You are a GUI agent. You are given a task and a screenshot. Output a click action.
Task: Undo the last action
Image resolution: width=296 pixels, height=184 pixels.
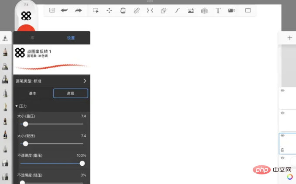(x=64, y=10)
